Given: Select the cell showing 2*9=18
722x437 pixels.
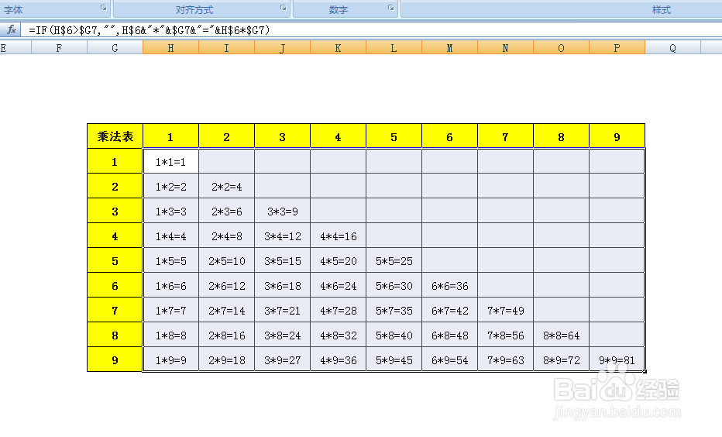Looking at the screenshot, I should pyautogui.click(x=226, y=360).
